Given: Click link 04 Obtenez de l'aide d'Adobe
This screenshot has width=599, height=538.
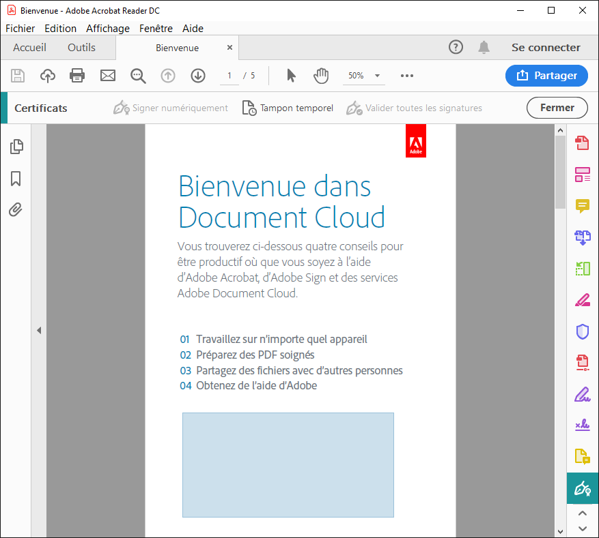Looking at the screenshot, I should click(249, 385).
